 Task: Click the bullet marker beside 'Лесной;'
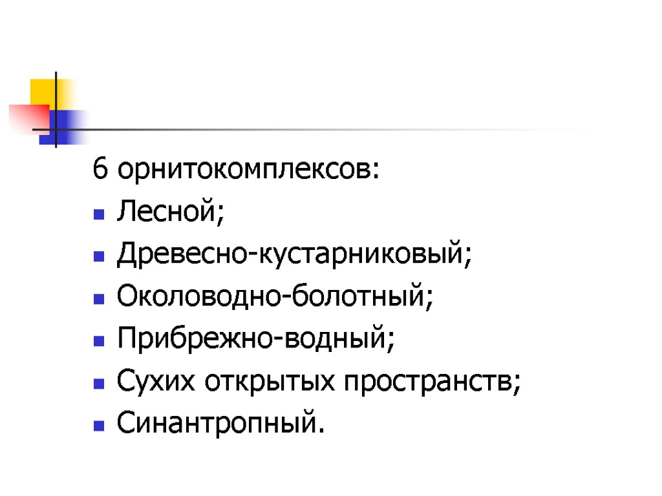click(99, 214)
